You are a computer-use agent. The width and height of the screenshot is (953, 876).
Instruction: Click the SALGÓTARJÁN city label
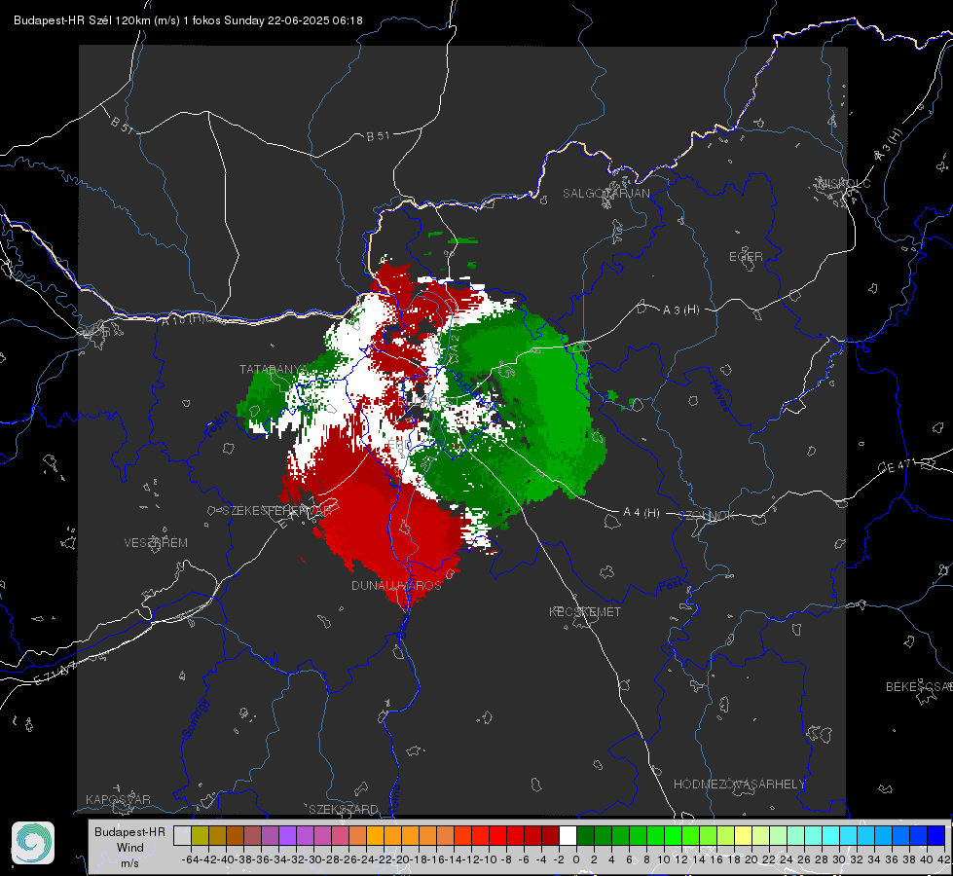(x=605, y=194)
